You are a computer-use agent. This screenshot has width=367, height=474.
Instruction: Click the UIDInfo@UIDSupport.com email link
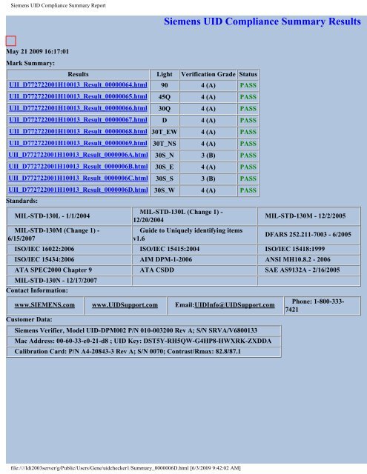234,305
